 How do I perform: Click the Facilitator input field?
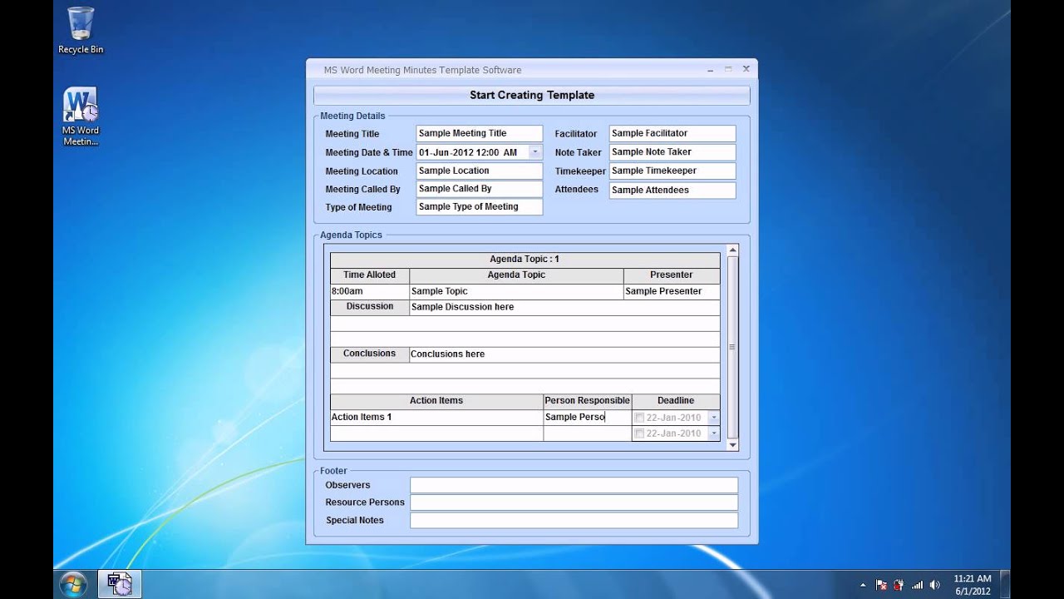(x=672, y=133)
